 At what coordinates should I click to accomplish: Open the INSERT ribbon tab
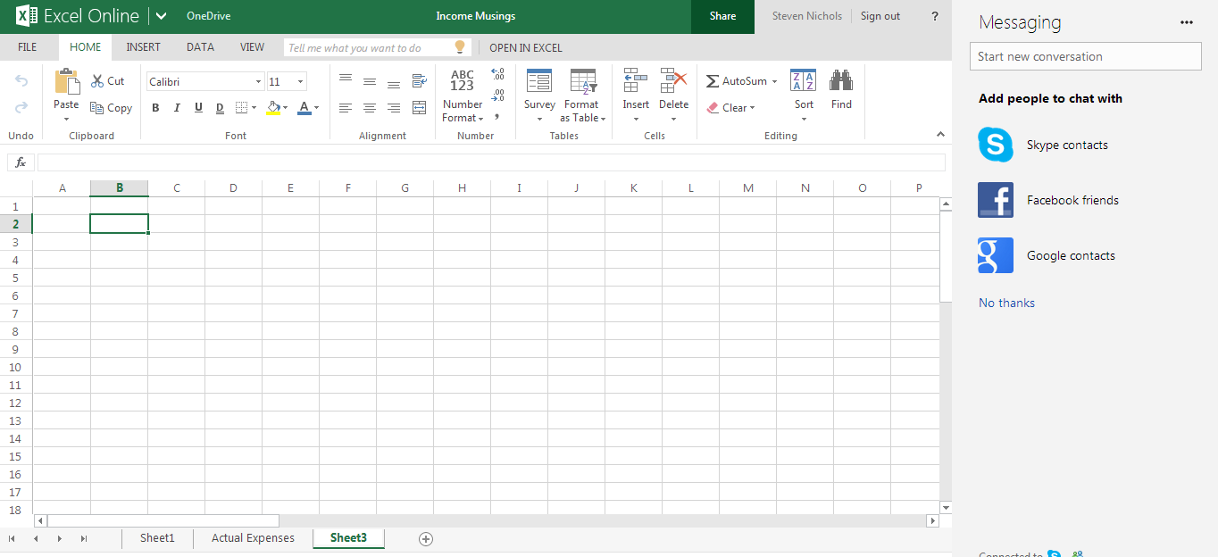click(143, 47)
